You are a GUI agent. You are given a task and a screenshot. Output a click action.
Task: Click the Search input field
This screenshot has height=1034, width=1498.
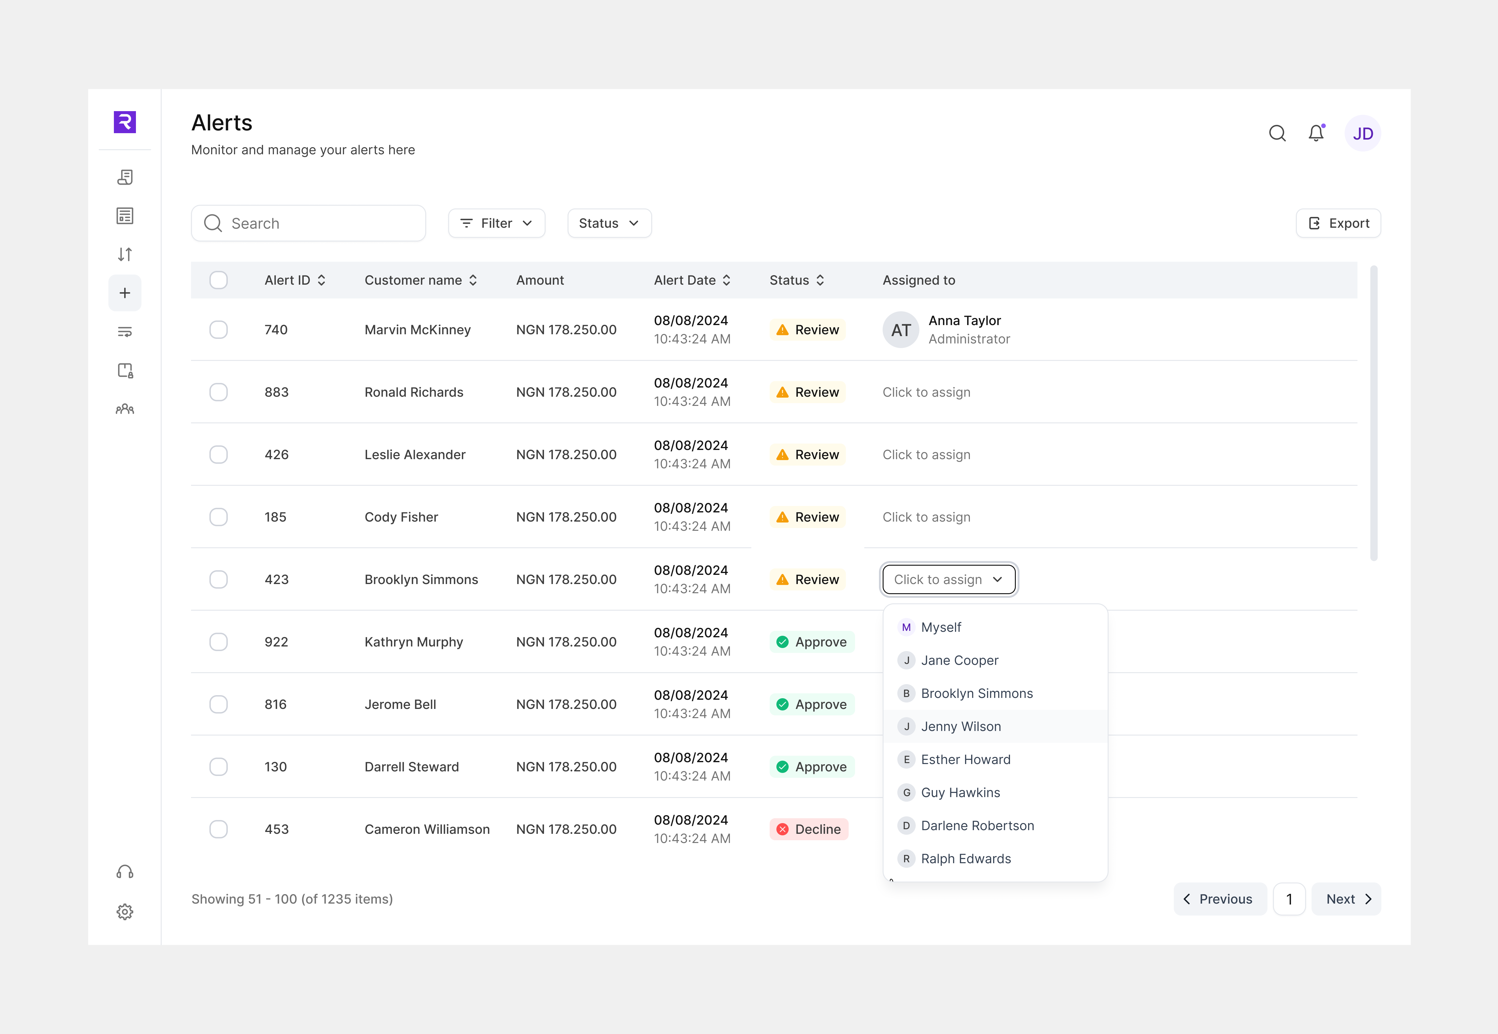pos(308,223)
